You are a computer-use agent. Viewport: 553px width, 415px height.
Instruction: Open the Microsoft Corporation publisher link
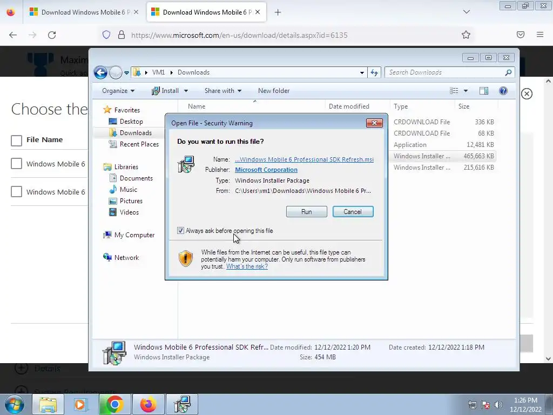[266, 170]
